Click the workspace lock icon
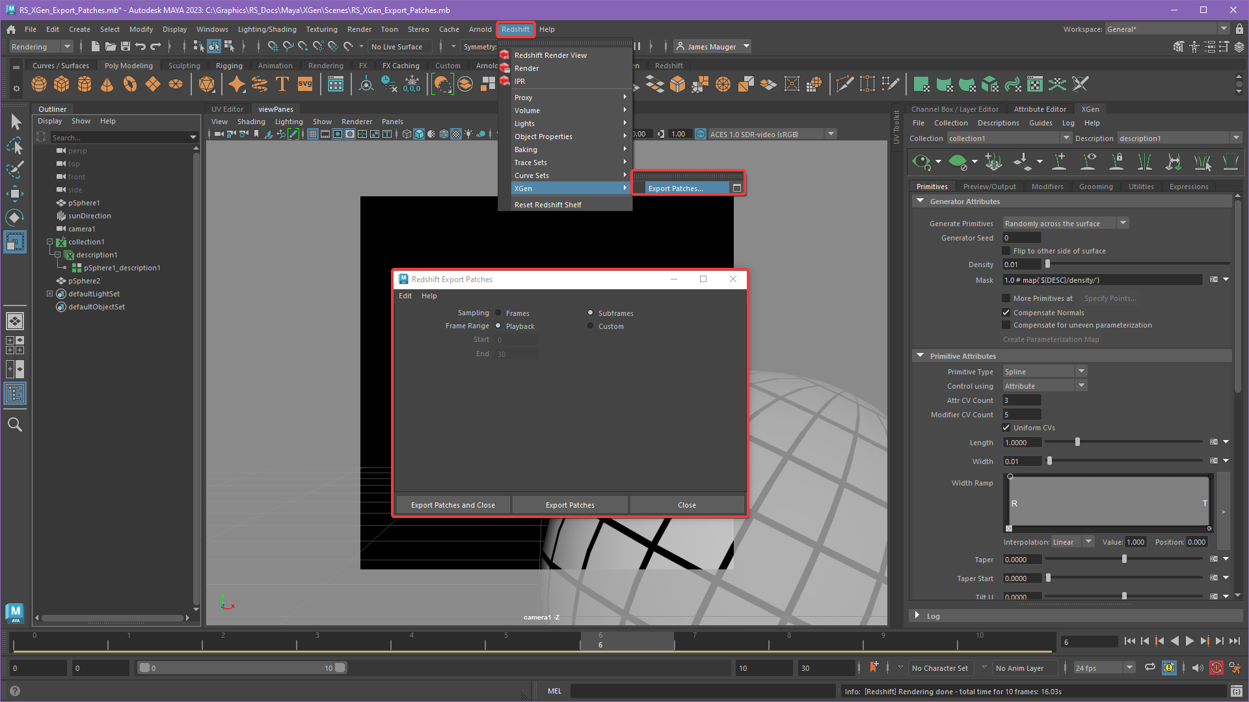This screenshot has width=1249, height=702. point(1240,29)
